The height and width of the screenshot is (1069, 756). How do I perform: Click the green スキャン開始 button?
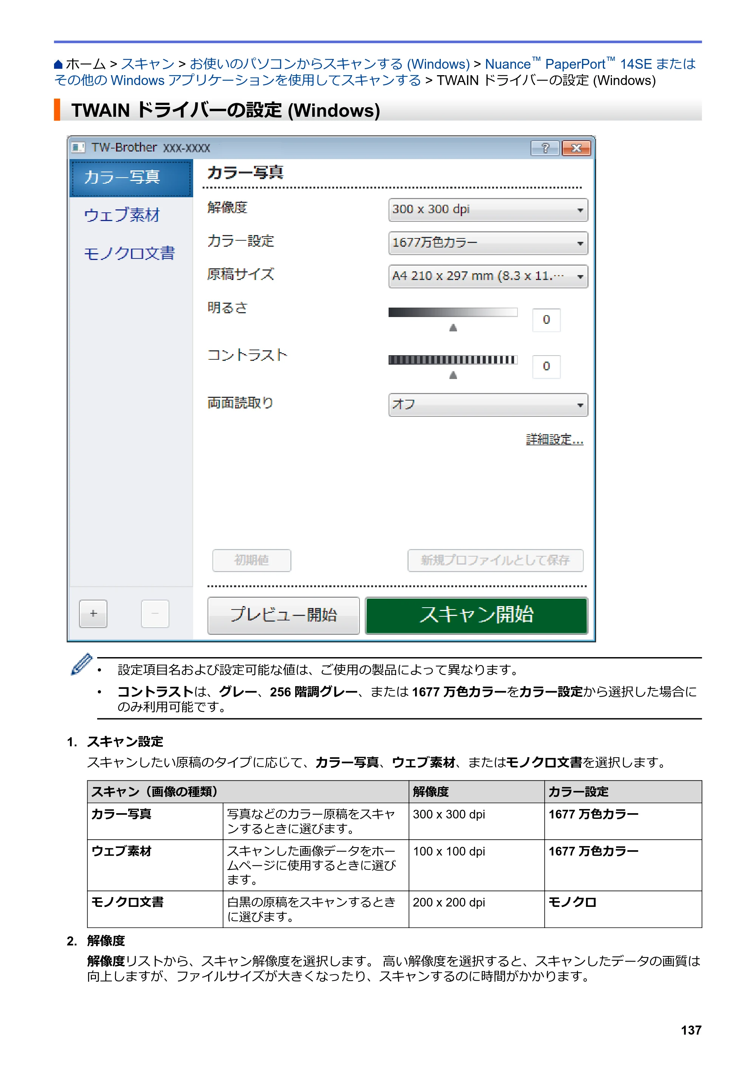click(476, 615)
